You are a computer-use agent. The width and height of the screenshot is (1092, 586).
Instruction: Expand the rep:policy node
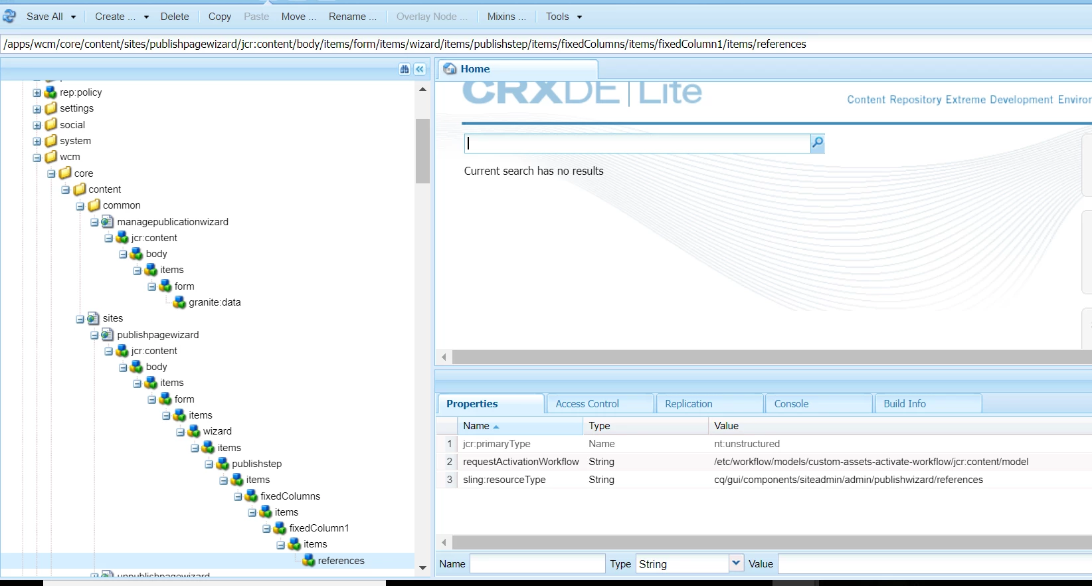(x=37, y=93)
